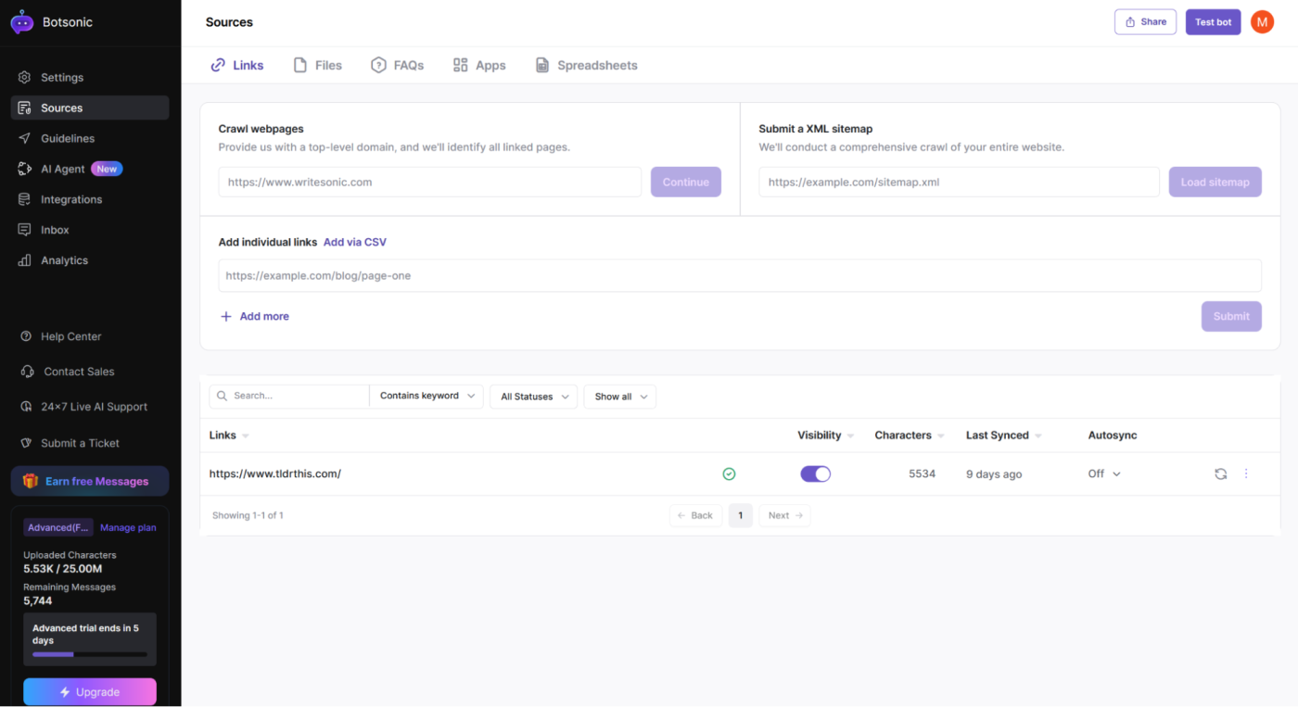This screenshot has width=1298, height=707.
Task: Click the magnifier icon in search box
Action: (x=222, y=397)
